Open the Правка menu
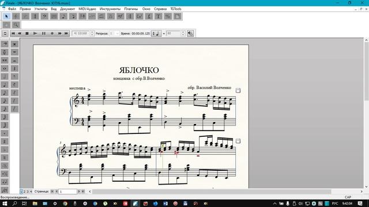369x207 pixels. coord(25,9)
